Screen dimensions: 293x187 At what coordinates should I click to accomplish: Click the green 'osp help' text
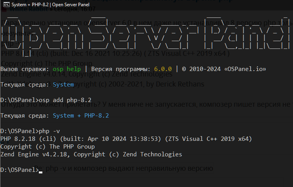pos(67,69)
